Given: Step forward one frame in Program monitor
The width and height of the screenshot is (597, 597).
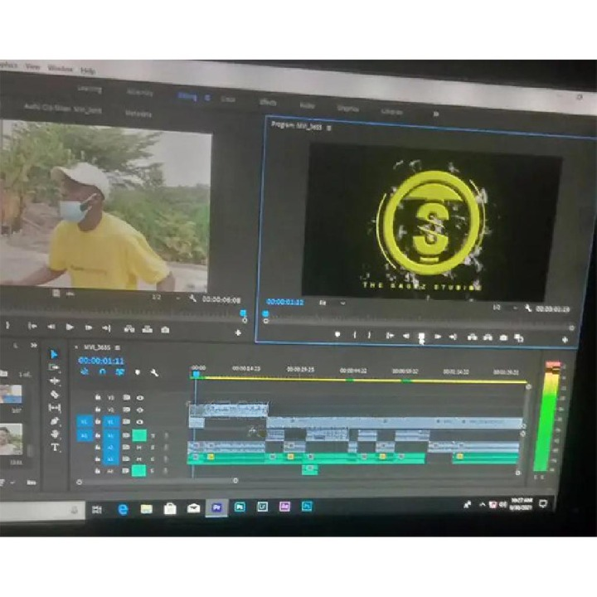Looking at the screenshot, I should [x=438, y=337].
